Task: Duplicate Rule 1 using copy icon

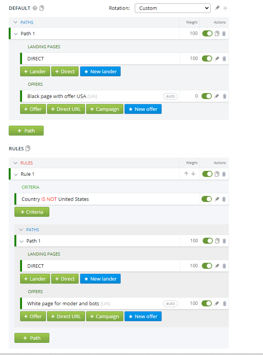Action: pyautogui.click(x=217, y=174)
